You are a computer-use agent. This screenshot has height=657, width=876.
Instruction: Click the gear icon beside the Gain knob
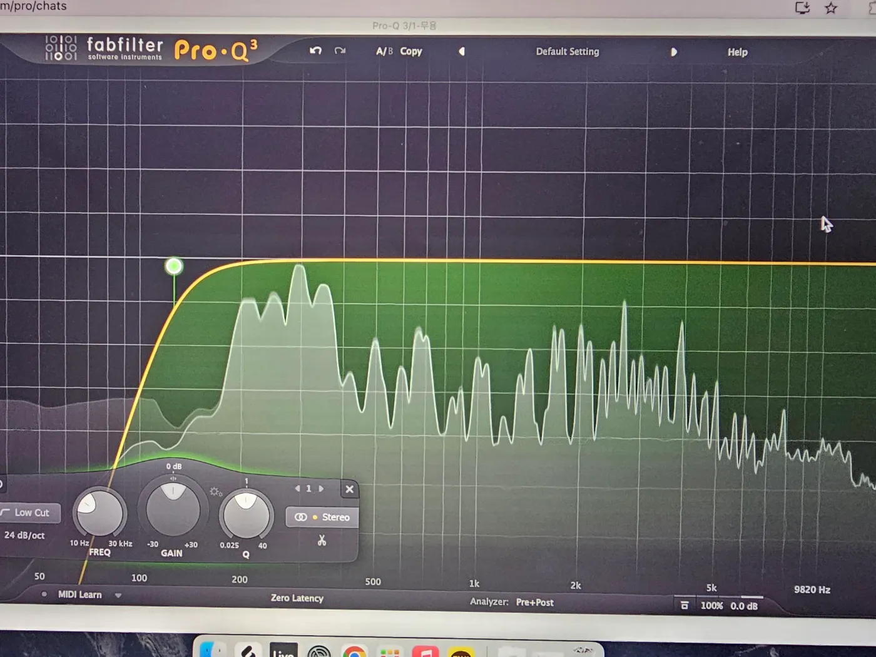(216, 492)
